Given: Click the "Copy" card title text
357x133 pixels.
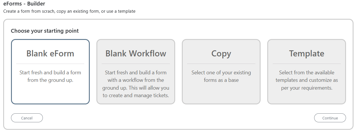Looking at the screenshot, I should (221, 54).
